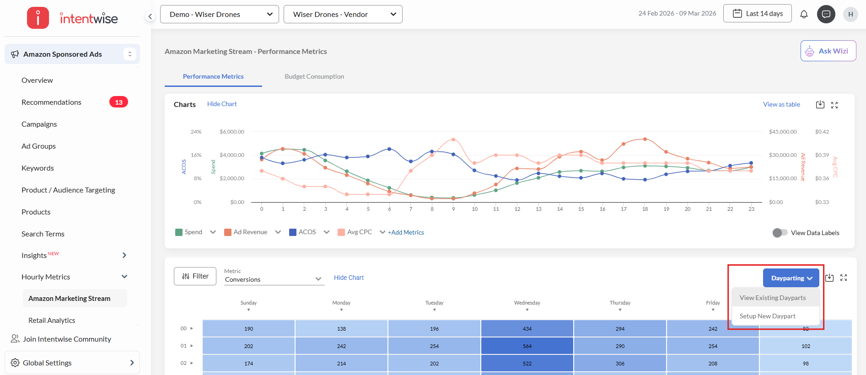Open the Metric Conversions dropdown
The width and height of the screenshot is (866, 375).
pos(274,279)
